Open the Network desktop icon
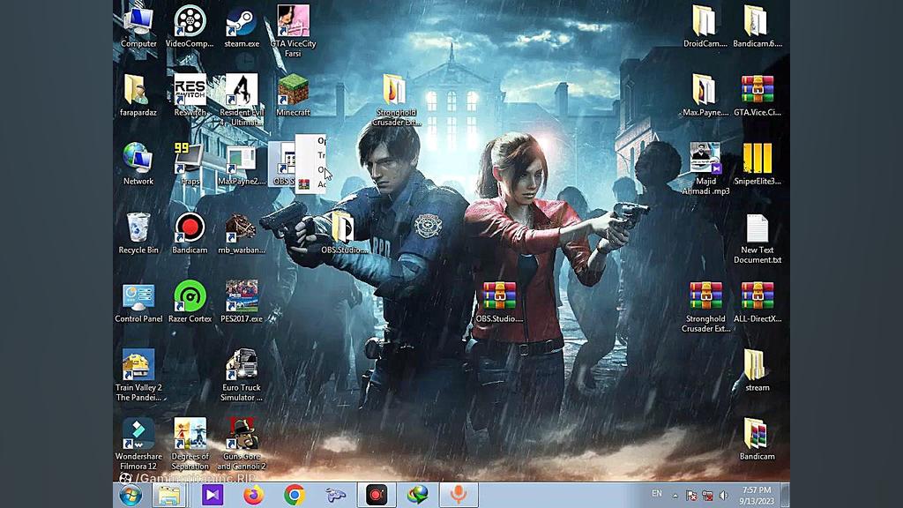This screenshot has height=508, width=903. (138, 163)
